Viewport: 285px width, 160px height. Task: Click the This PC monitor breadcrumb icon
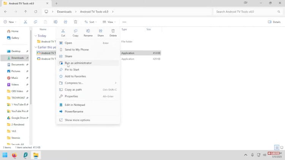click(46, 12)
